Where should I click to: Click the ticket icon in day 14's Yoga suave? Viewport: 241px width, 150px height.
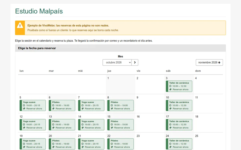tap(83, 128)
